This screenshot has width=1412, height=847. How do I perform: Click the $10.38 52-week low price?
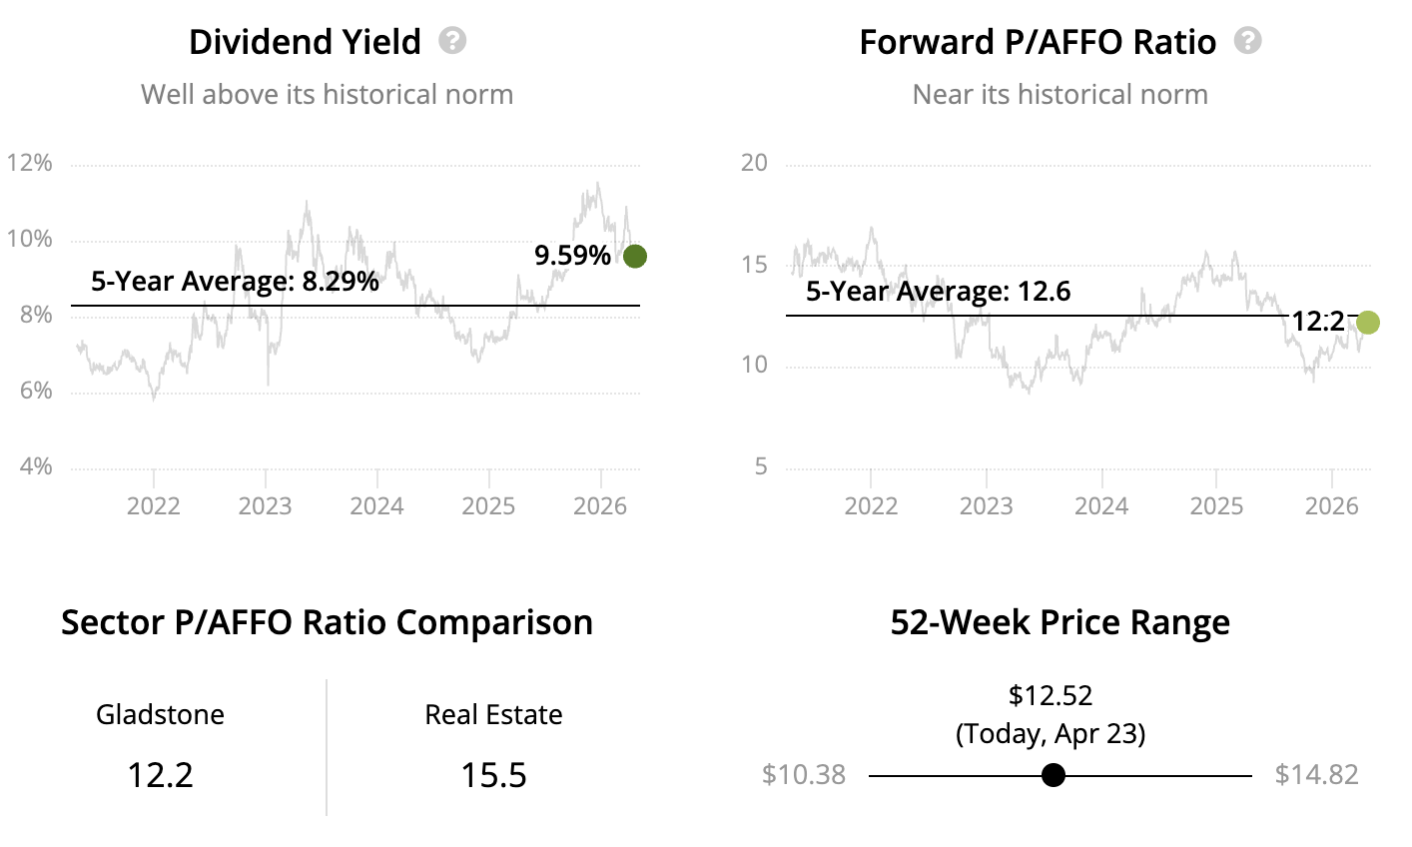pos(804,775)
